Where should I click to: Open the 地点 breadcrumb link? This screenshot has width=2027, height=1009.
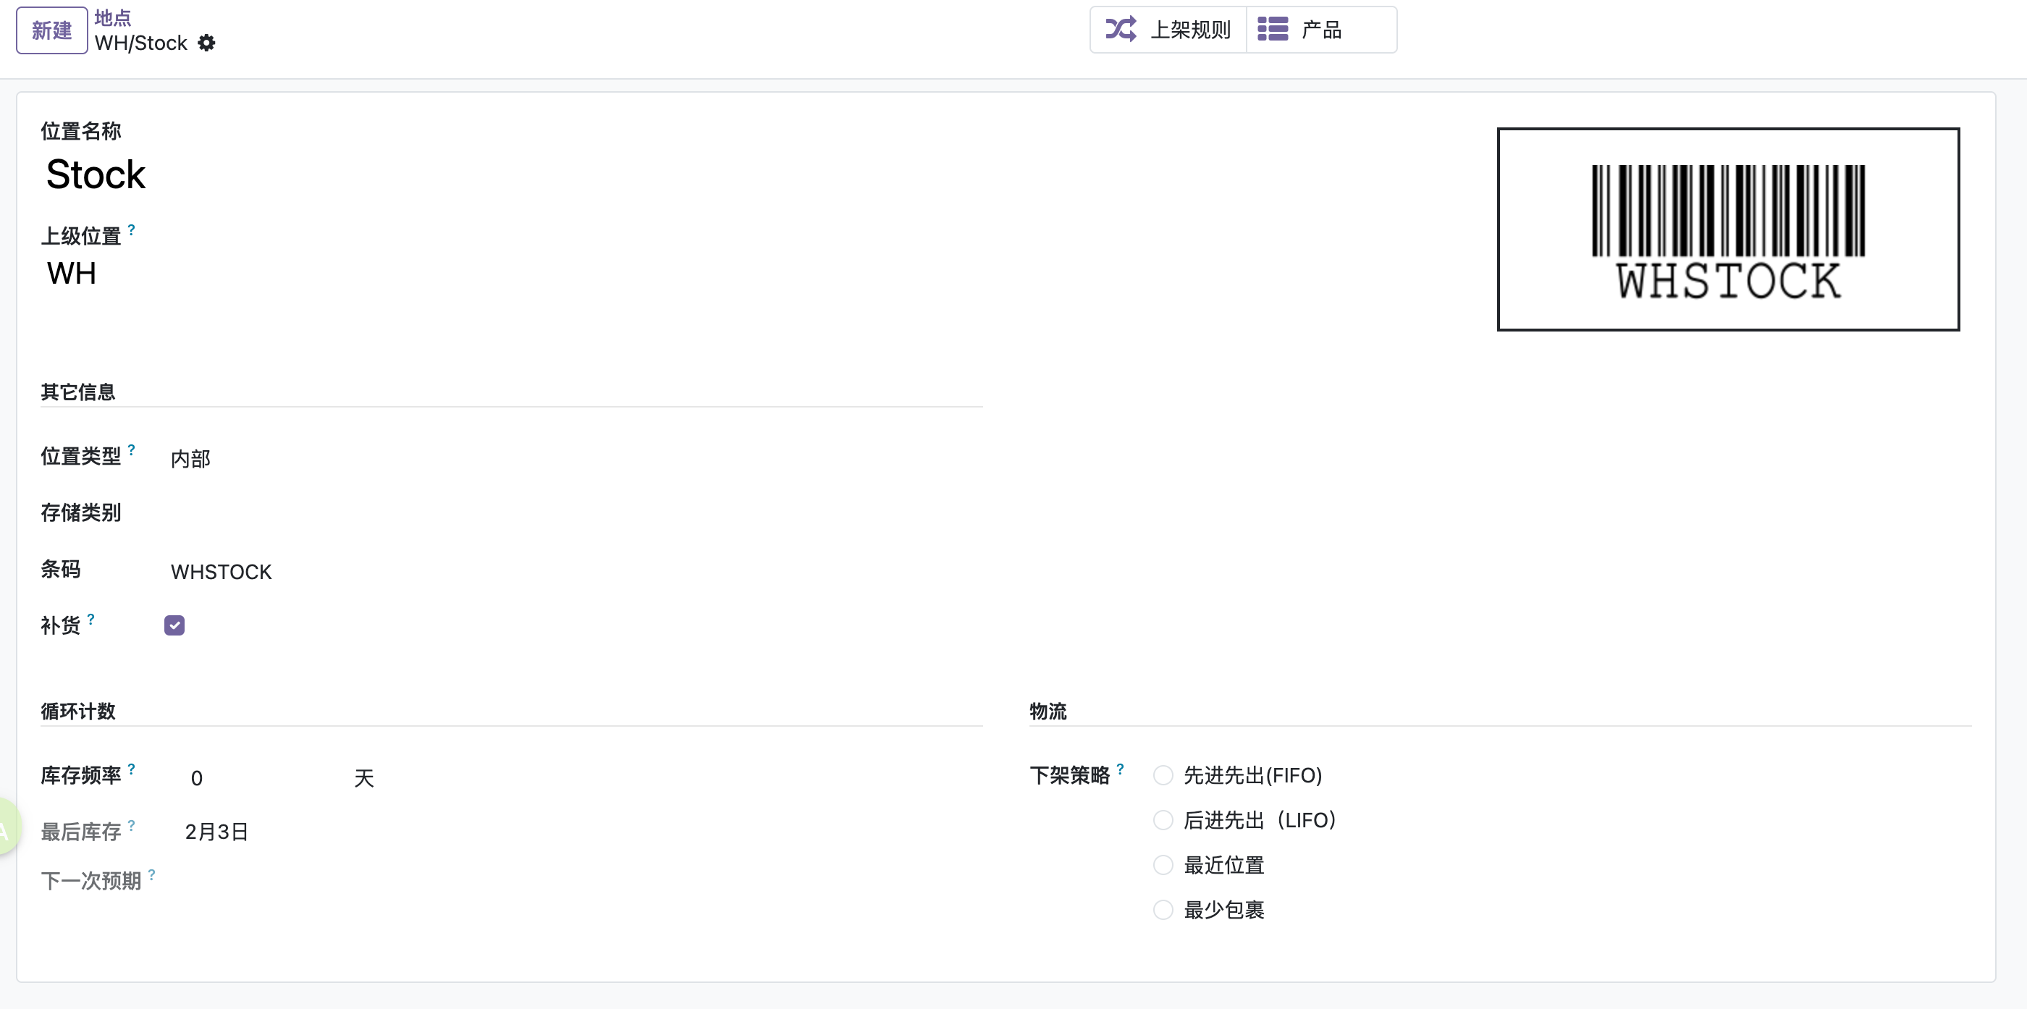(112, 18)
